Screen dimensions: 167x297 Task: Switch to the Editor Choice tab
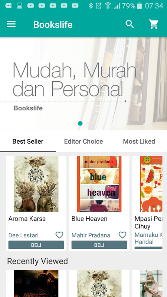pyautogui.click(x=83, y=141)
